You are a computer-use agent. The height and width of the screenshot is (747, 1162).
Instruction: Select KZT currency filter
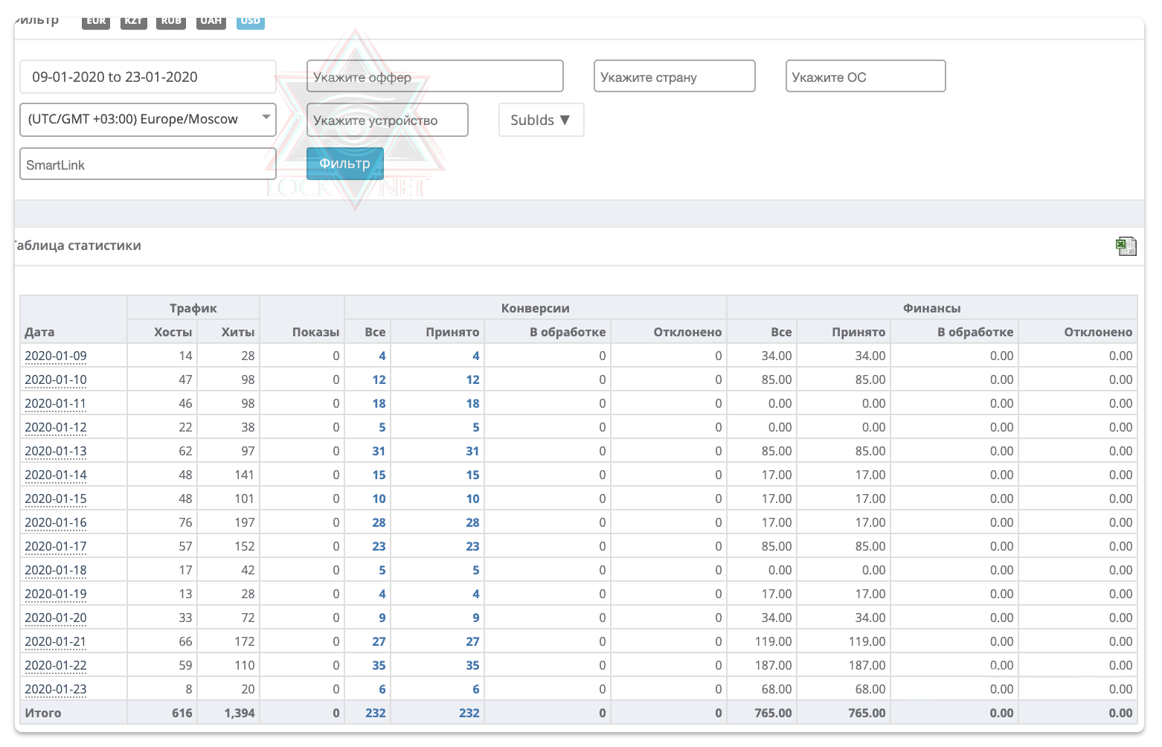[x=133, y=21]
